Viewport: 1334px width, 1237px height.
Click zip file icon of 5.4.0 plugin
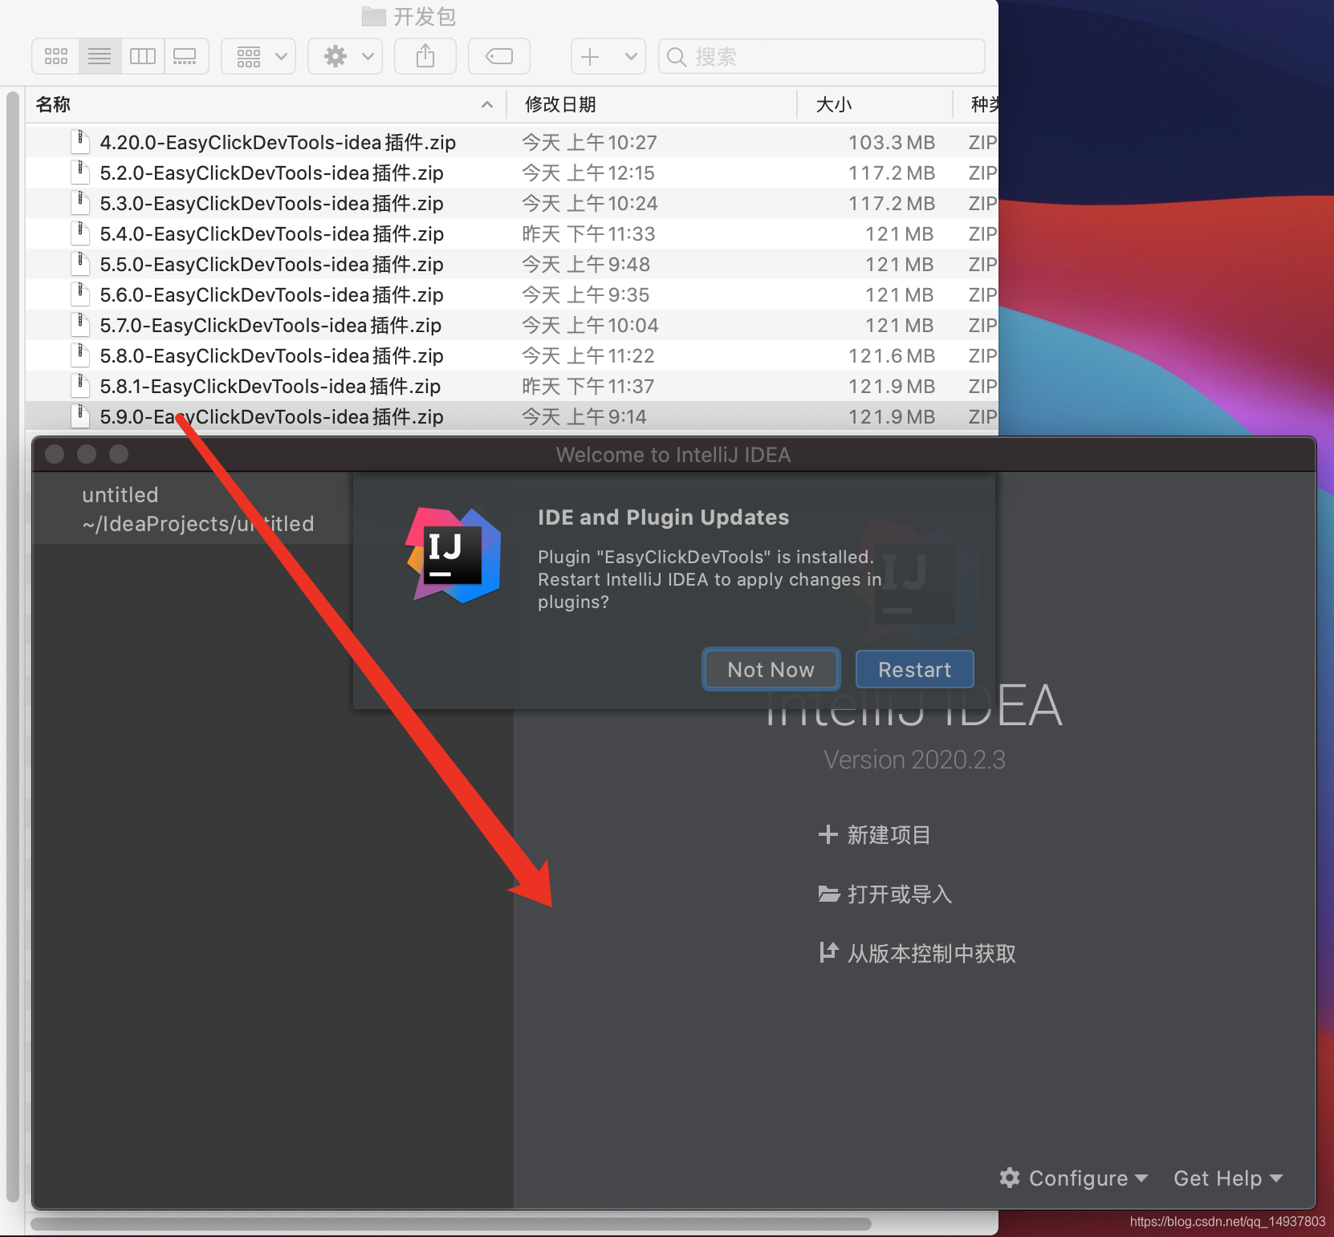(79, 233)
